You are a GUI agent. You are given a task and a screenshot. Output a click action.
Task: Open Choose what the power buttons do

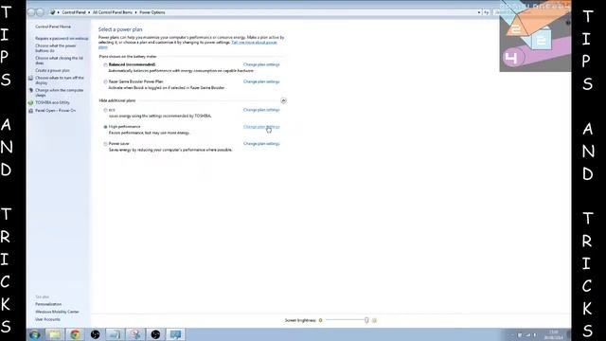56,48
